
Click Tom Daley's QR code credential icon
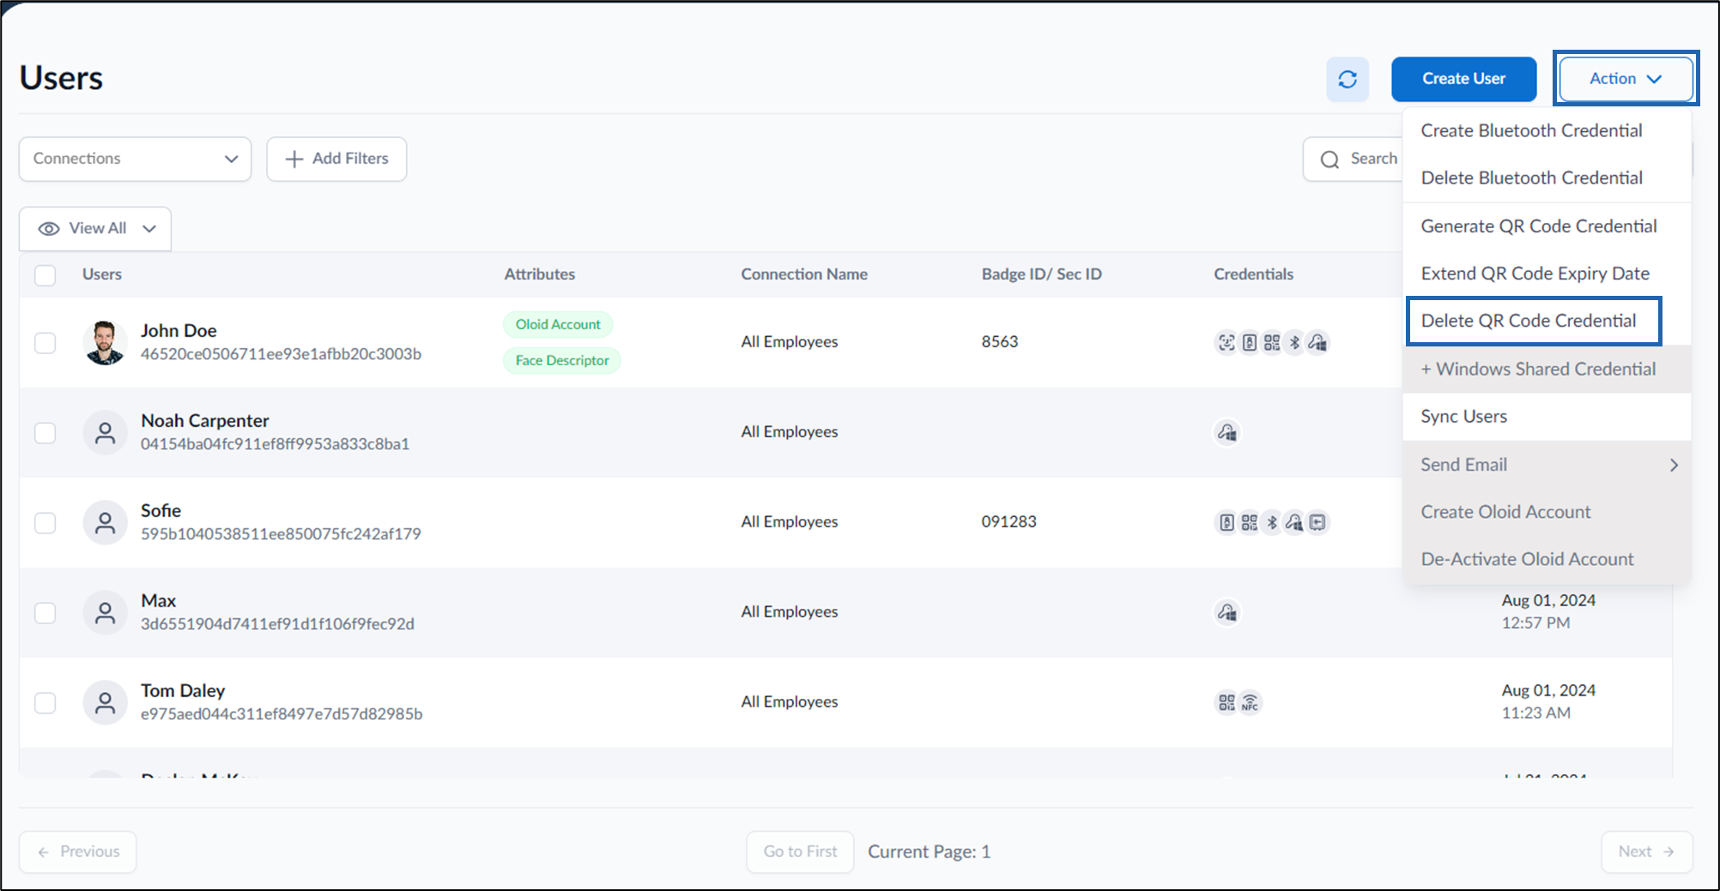(x=1226, y=703)
